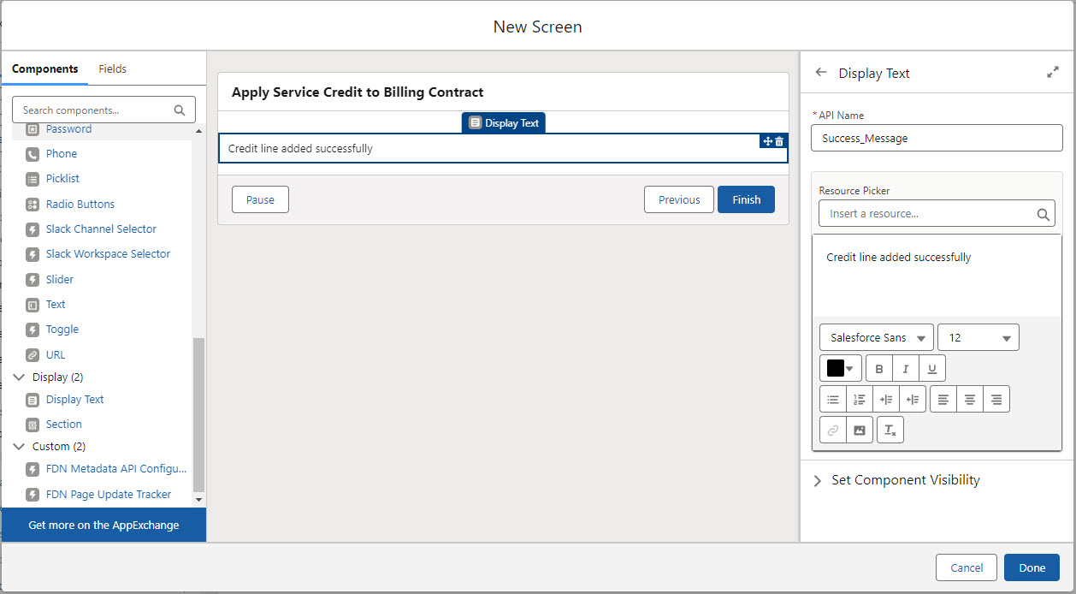The width and height of the screenshot is (1076, 594).
Task: Switch to the Fields tab
Action: [x=112, y=69]
